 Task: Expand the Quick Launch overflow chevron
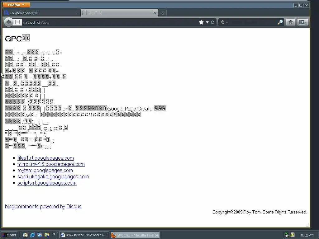(54, 234)
